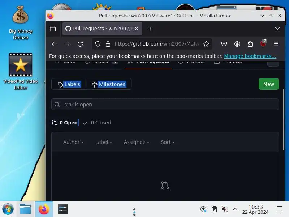Open the uBlock Origin extension icon

[263, 43]
